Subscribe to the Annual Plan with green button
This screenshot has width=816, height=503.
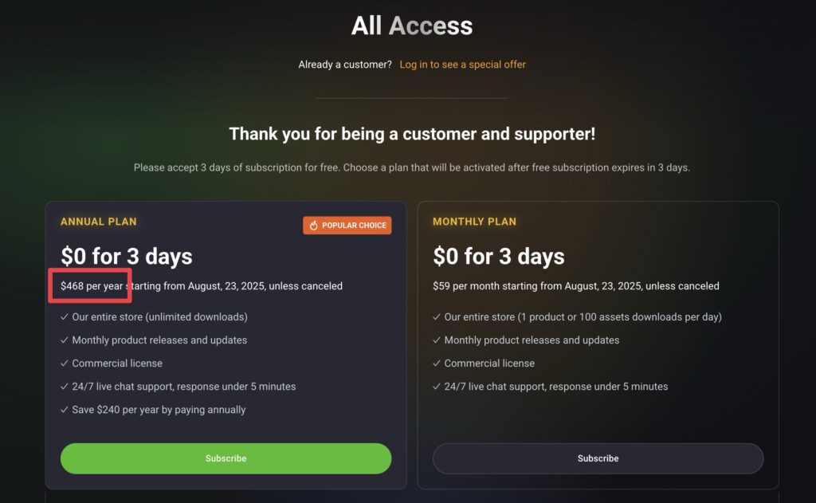point(226,458)
